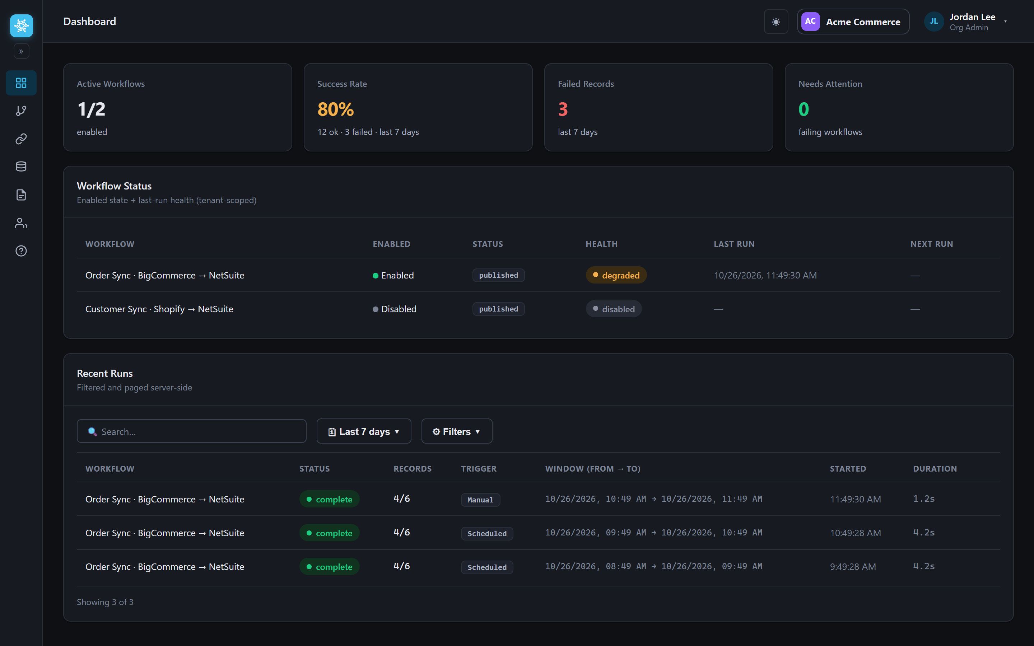Click published status of Order Sync workflow
Screen dimensions: 1034x646
pos(498,275)
